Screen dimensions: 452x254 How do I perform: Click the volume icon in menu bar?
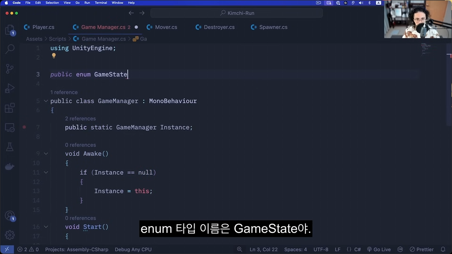click(361, 3)
